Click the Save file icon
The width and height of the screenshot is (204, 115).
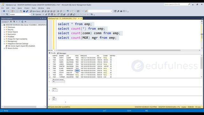[x=24, y=11]
